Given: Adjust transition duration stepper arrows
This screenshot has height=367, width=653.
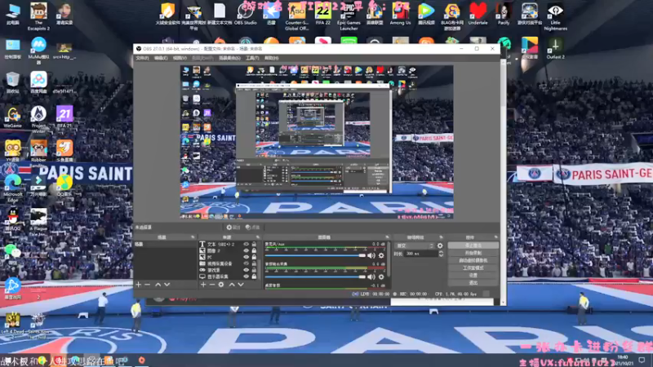Looking at the screenshot, I should pos(441,254).
